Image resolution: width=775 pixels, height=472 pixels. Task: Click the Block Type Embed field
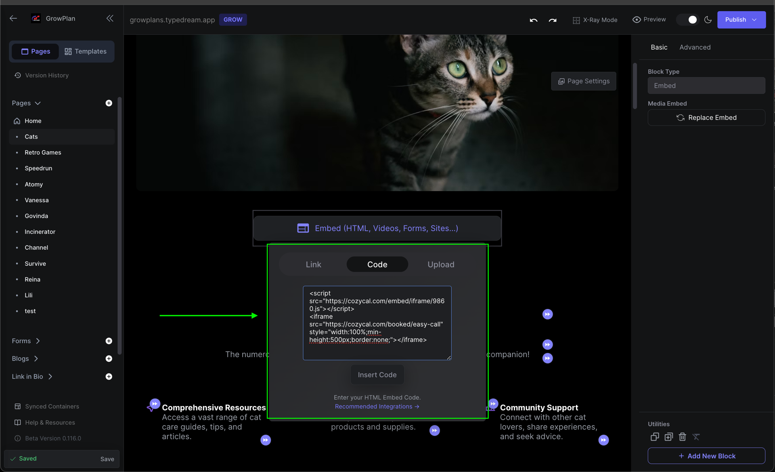pos(706,86)
